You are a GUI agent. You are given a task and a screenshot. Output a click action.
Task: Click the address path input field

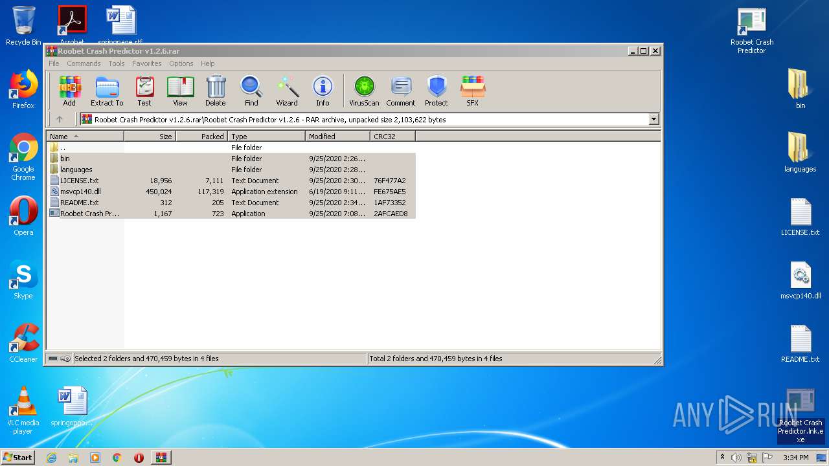tap(363, 119)
